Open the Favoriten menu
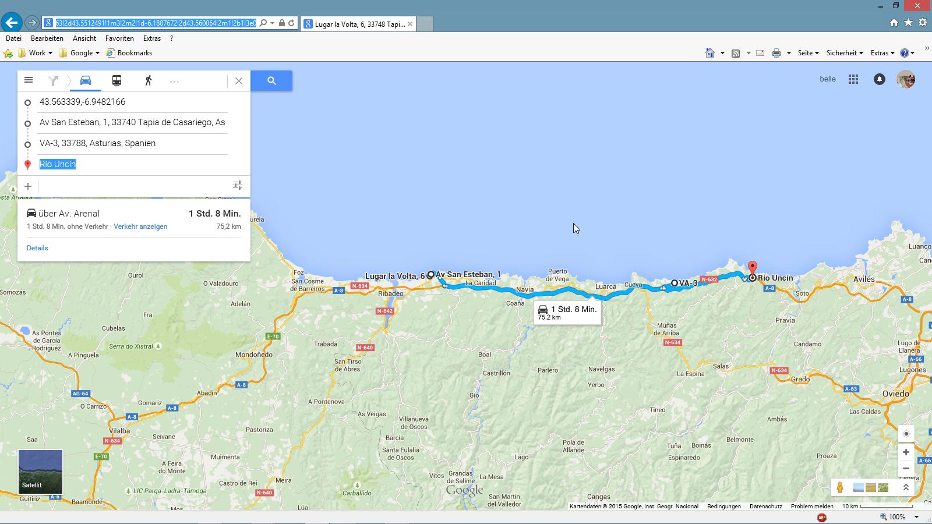This screenshot has width=932, height=524. 119,38
